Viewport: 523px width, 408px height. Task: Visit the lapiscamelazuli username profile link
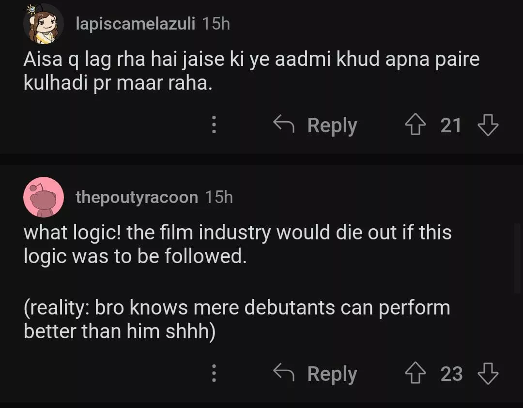(136, 24)
